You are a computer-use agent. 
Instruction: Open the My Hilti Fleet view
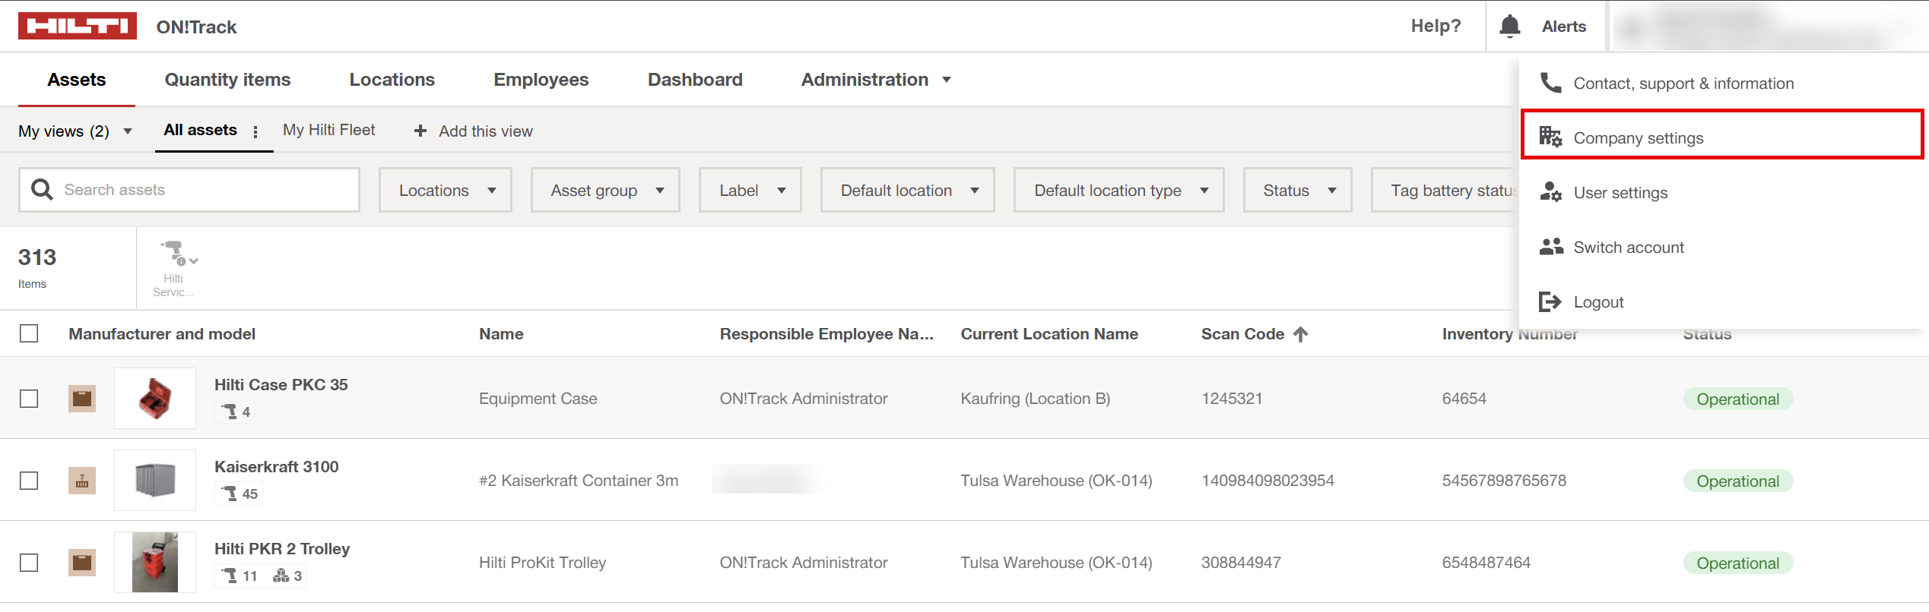click(x=328, y=131)
